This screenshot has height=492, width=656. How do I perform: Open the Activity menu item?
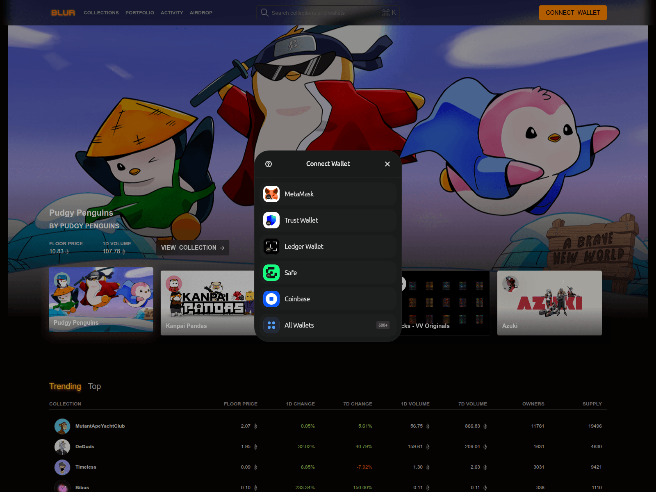(172, 13)
